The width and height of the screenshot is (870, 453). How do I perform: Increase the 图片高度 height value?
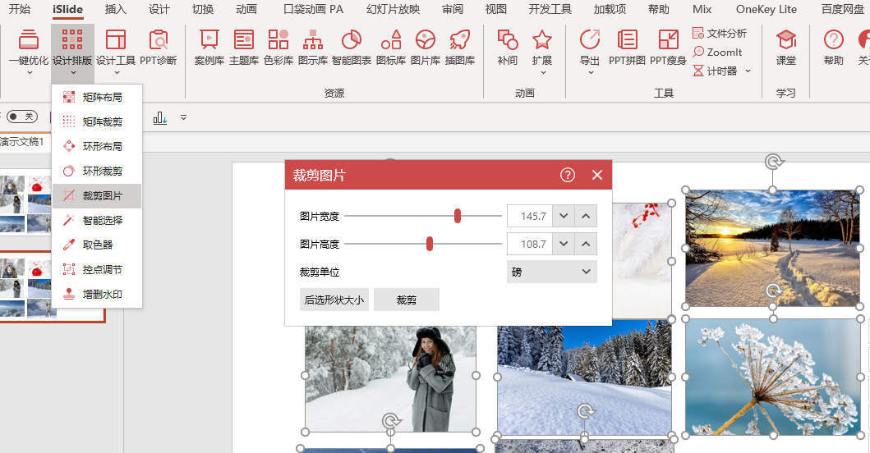pyautogui.click(x=586, y=244)
